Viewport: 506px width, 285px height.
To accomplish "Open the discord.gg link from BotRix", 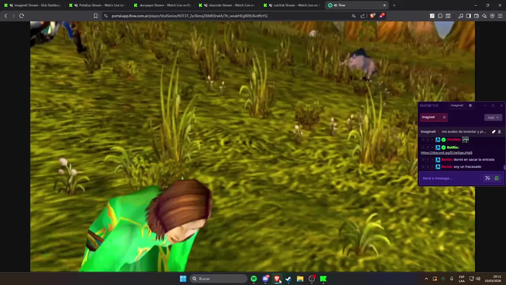I will click(x=446, y=153).
